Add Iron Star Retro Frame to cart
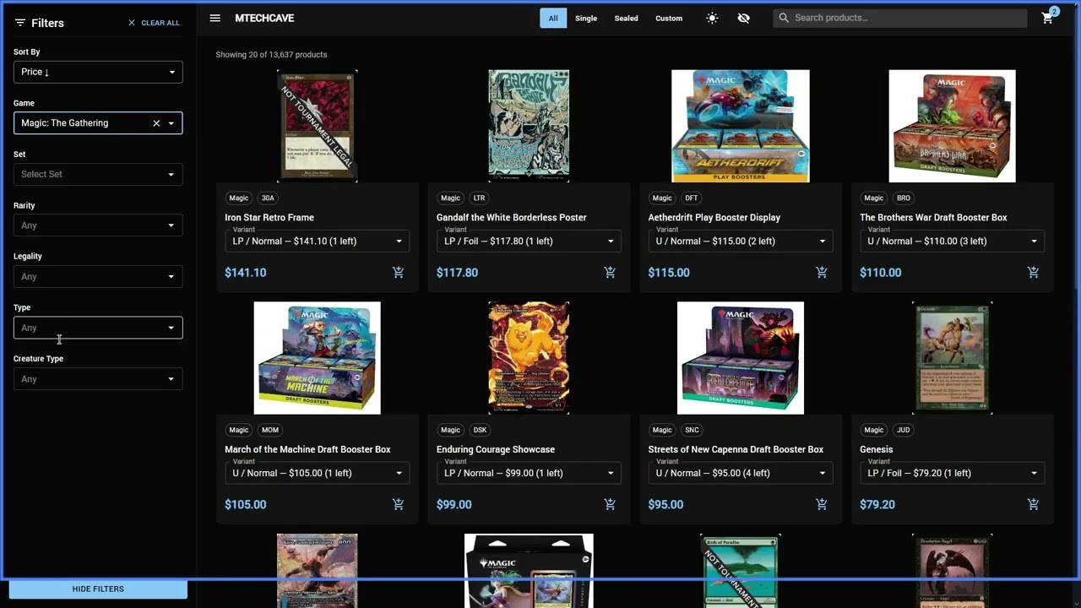1081x608 pixels. (x=398, y=273)
